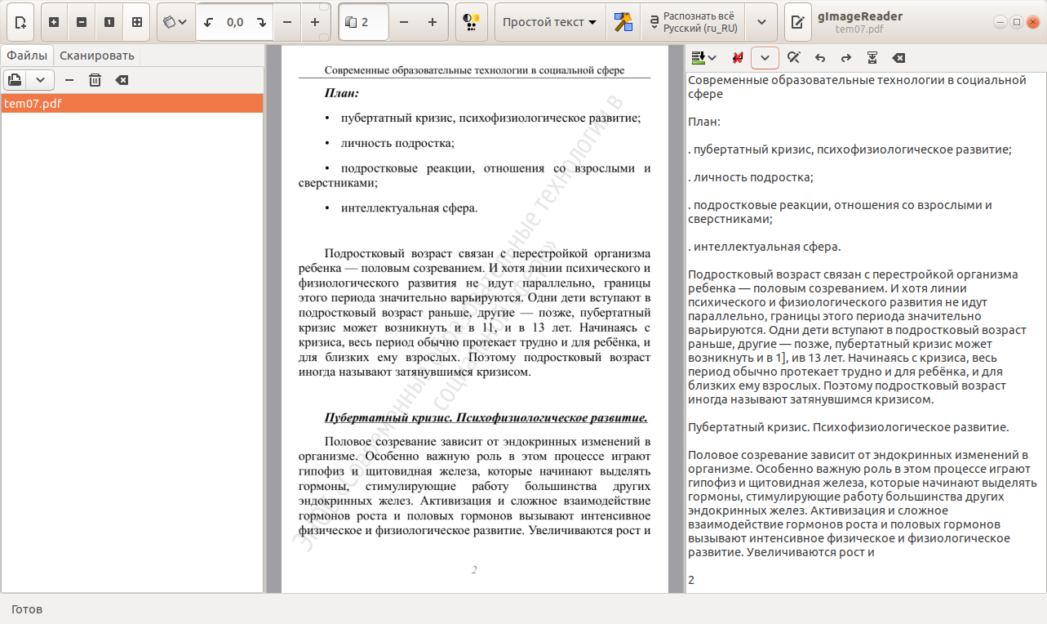Viewport: 1047px width, 624px height.
Task: Clear the output text pane
Action: click(x=898, y=58)
